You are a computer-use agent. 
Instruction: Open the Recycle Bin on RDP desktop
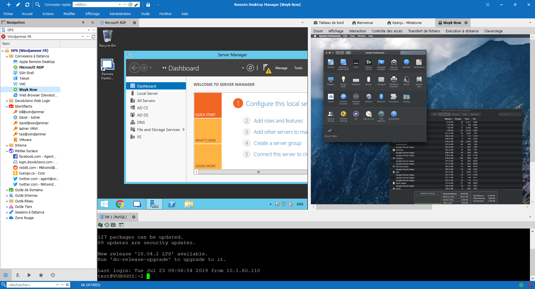click(x=108, y=39)
